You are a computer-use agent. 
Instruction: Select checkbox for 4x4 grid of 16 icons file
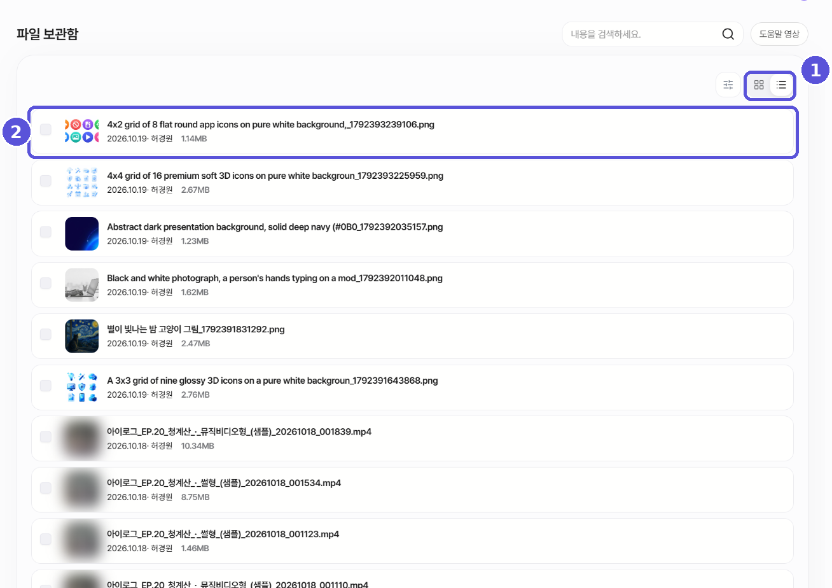tap(46, 181)
